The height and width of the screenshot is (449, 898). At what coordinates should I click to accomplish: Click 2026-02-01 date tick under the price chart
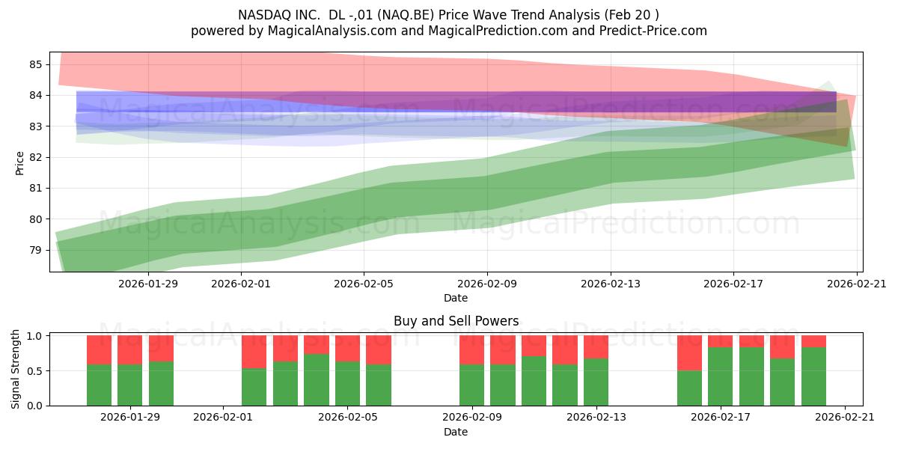[x=241, y=284]
